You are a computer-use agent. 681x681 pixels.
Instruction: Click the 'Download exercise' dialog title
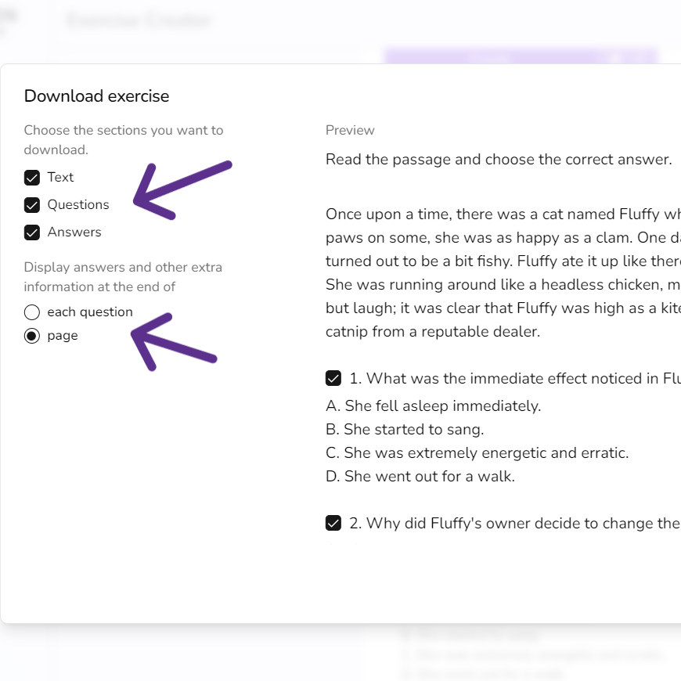click(96, 95)
